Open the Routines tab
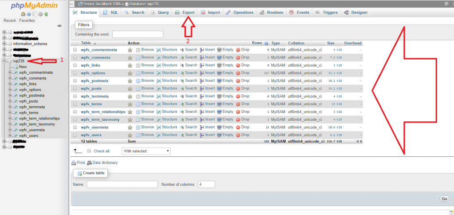Viewport: 454px width, 215px height. pos(271,12)
